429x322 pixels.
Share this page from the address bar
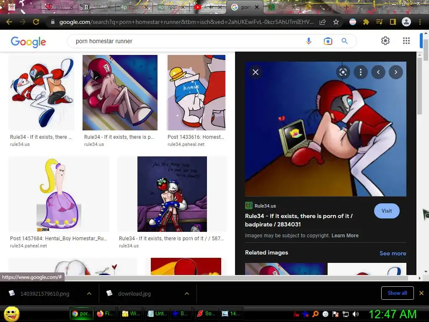pyautogui.click(x=323, y=22)
